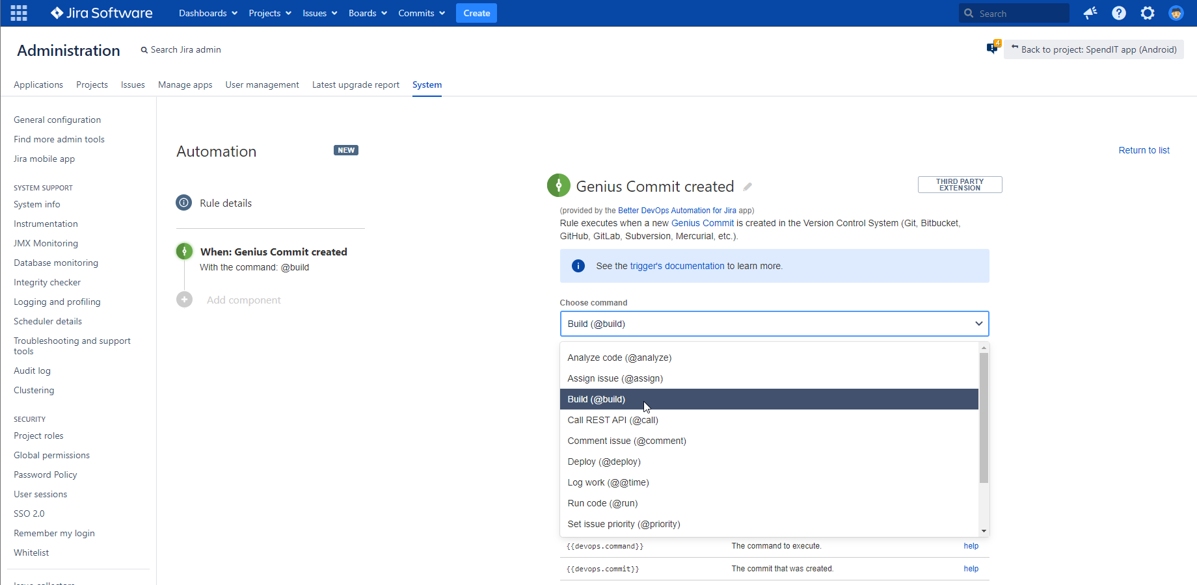Click the Add component plus icon
Screen dimensions: 1197x585
[185, 300]
